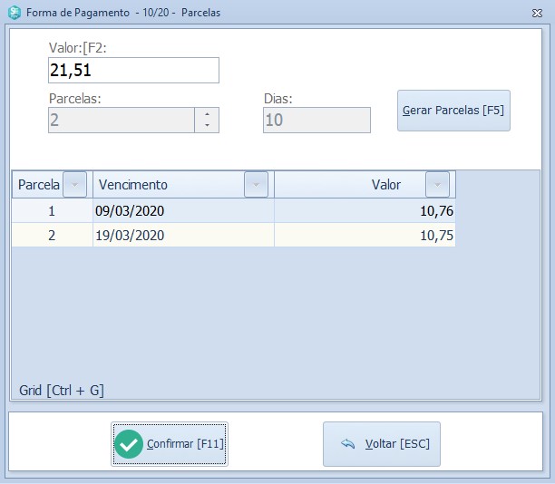Expand the Valor column filter dropdown

tap(437, 185)
